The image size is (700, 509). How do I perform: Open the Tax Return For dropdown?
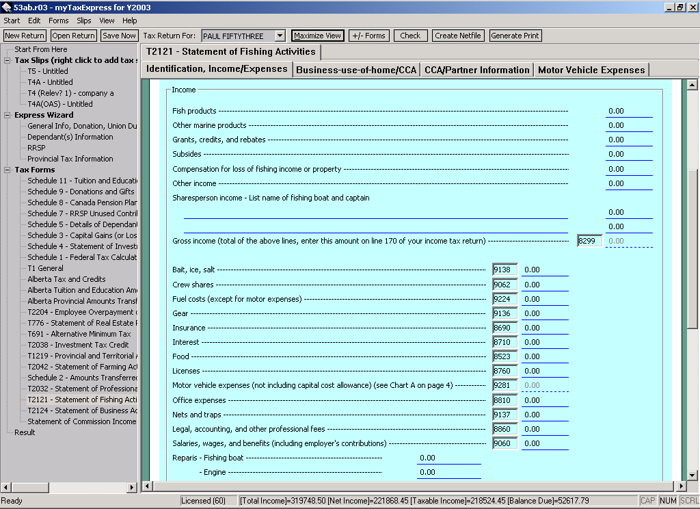[280, 36]
